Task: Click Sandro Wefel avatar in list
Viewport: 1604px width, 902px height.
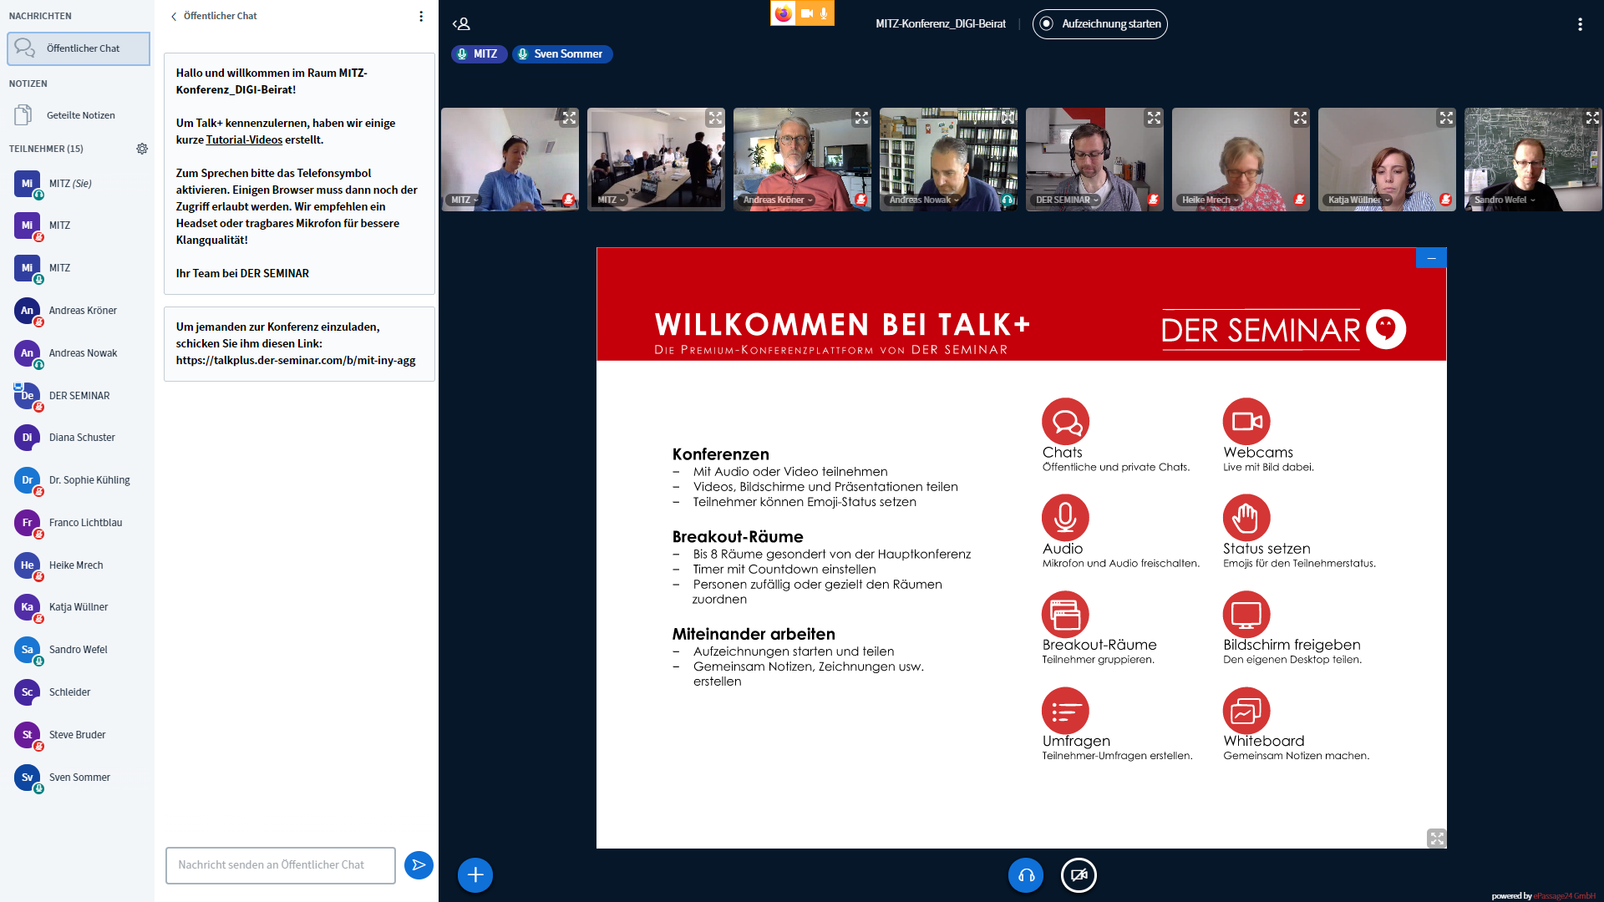Action: pyautogui.click(x=27, y=650)
